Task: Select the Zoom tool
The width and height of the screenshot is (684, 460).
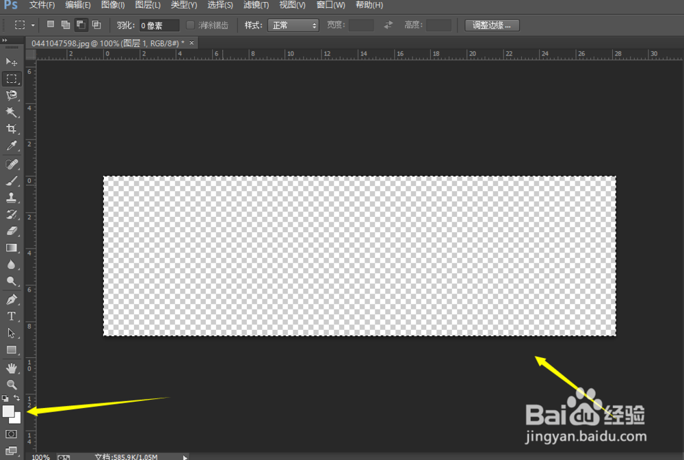Action: coord(12,385)
